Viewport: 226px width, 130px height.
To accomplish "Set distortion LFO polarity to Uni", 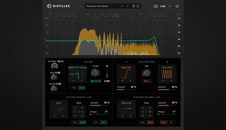I will (x=164, y=122).
